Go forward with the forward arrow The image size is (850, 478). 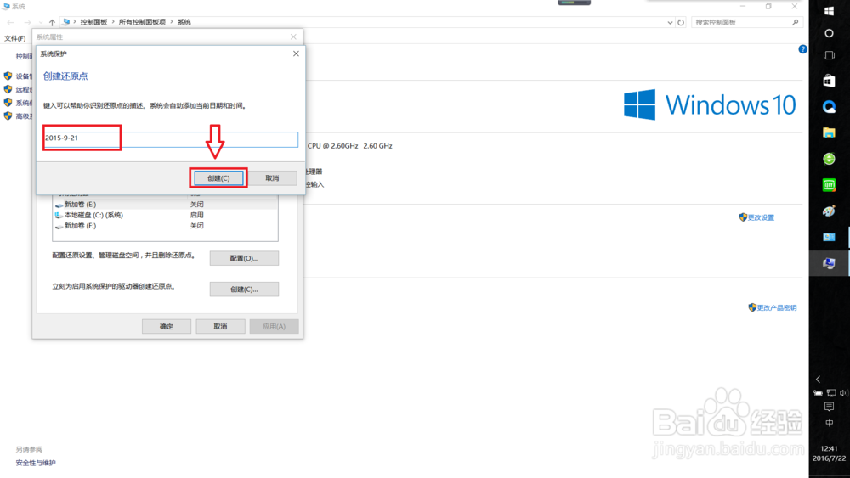tap(27, 22)
